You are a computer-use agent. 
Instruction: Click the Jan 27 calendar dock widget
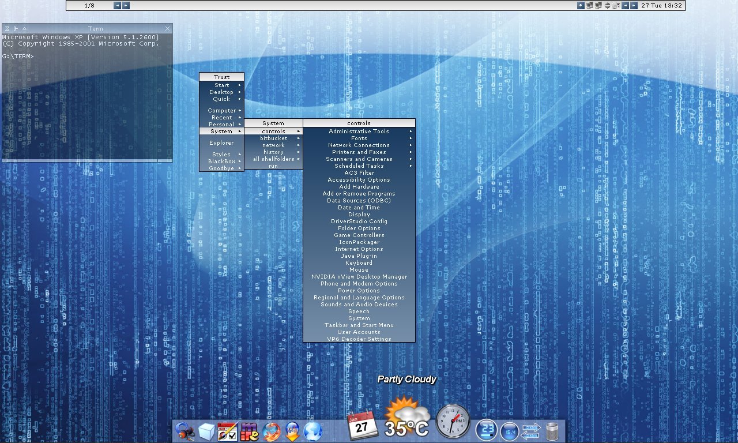click(x=362, y=426)
